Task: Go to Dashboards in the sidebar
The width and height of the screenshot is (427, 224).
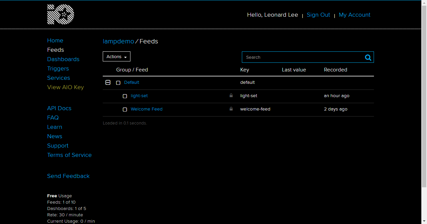Action: pos(63,59)
